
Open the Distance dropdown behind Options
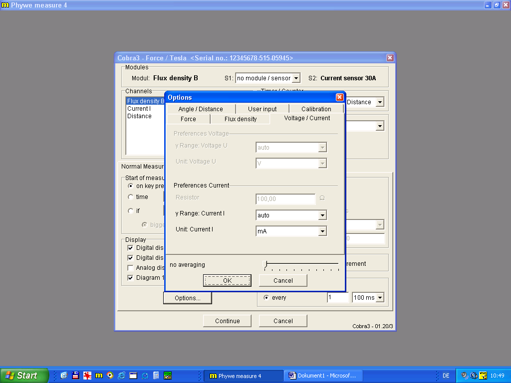point(380,102)
